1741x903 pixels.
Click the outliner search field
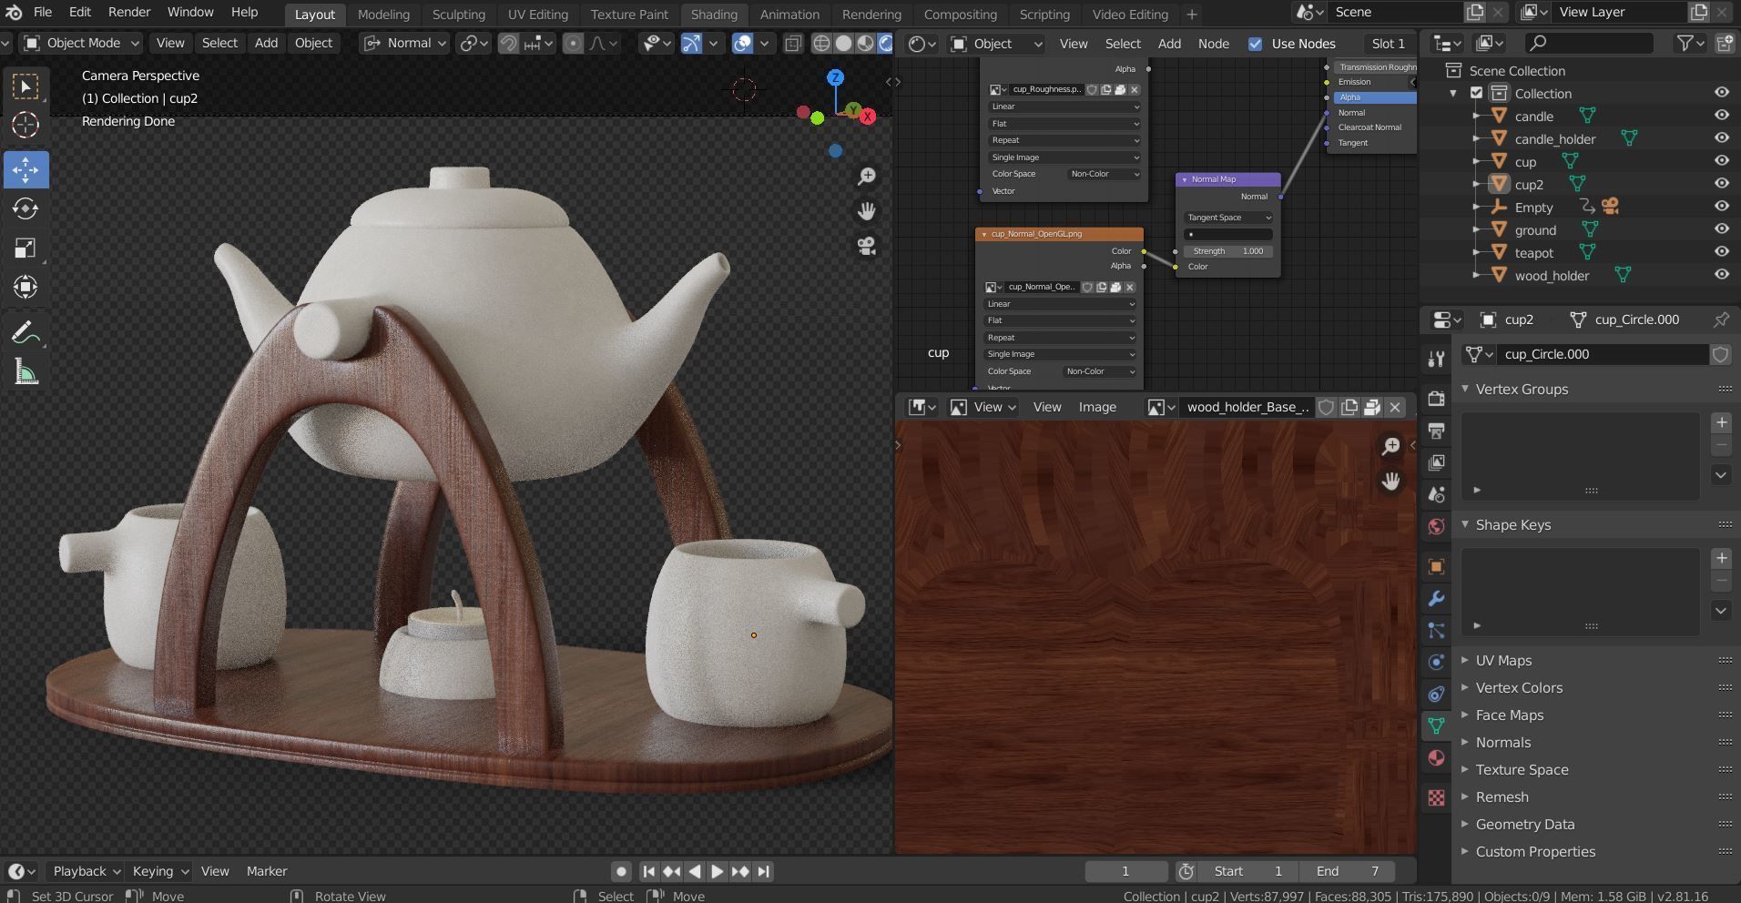(x=1590, y=43)
